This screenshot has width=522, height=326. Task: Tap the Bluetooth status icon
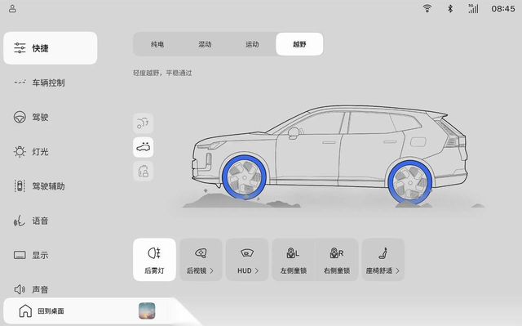click(x=449, y=8)
